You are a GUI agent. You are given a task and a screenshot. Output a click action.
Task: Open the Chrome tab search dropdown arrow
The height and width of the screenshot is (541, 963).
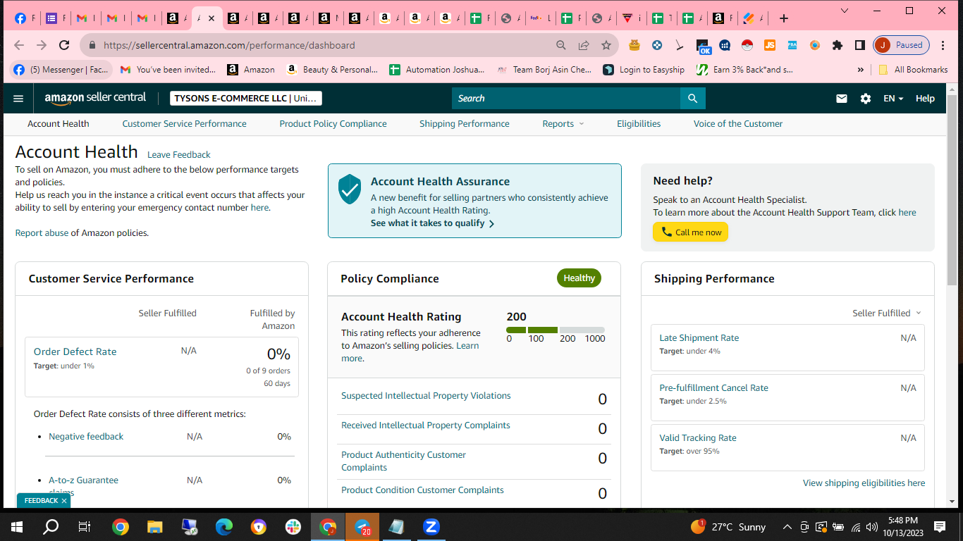(x=845, y=11)
